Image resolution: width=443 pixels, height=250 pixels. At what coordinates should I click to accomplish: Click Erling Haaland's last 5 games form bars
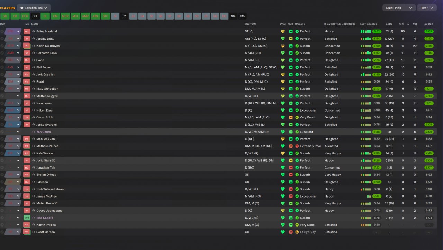click(365, 31)
